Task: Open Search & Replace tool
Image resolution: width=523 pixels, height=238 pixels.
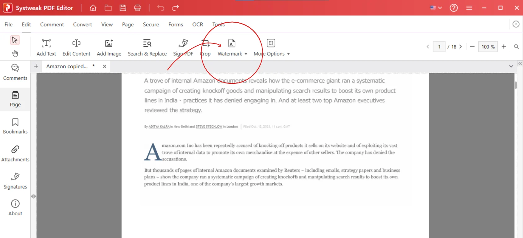Action: pyautogui.click(x=147, y=47)
